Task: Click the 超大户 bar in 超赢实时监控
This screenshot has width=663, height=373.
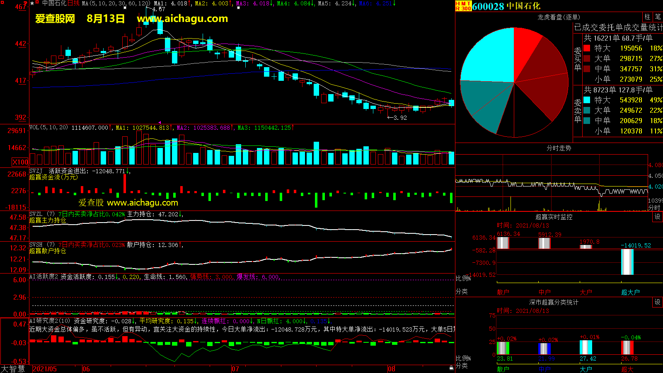Action: 627,261
